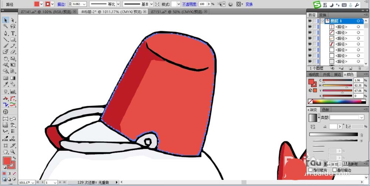The width and height of the screenshot is (370, 186).
Task: Select the Paintbrush tool
Action: point(6,46)
